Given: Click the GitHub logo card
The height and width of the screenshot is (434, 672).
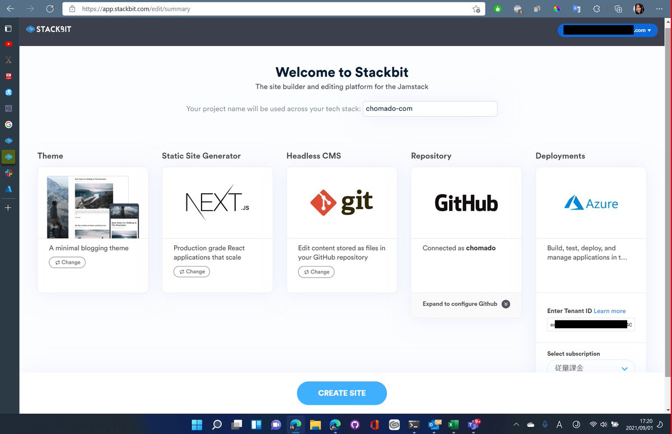Looking at the screenshot, I should [x=466, y=203].
